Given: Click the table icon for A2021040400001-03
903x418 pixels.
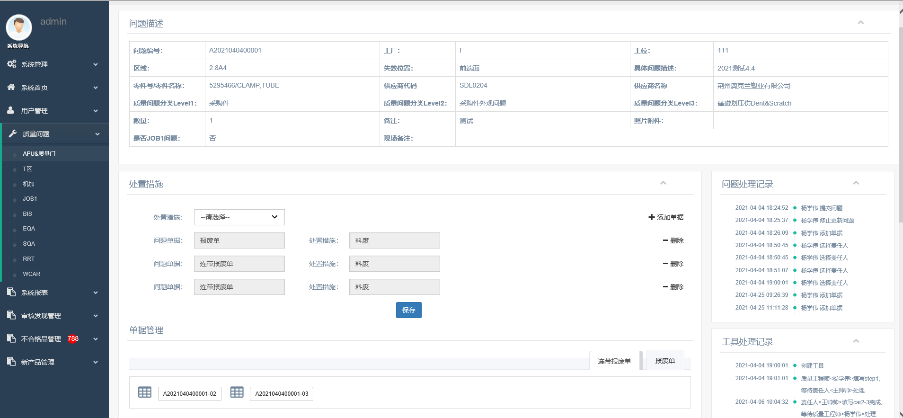Looking at the screenshot, I should point(237,392).
